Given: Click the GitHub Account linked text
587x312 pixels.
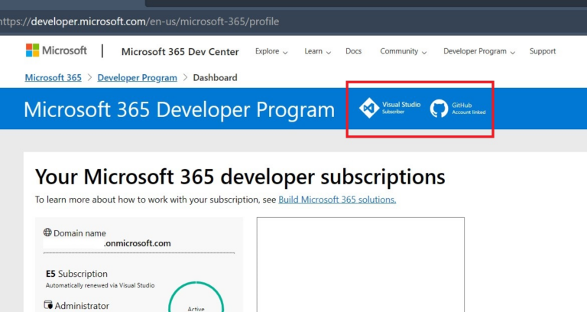Looking at the screenshot, I should (x=469, y=109).
